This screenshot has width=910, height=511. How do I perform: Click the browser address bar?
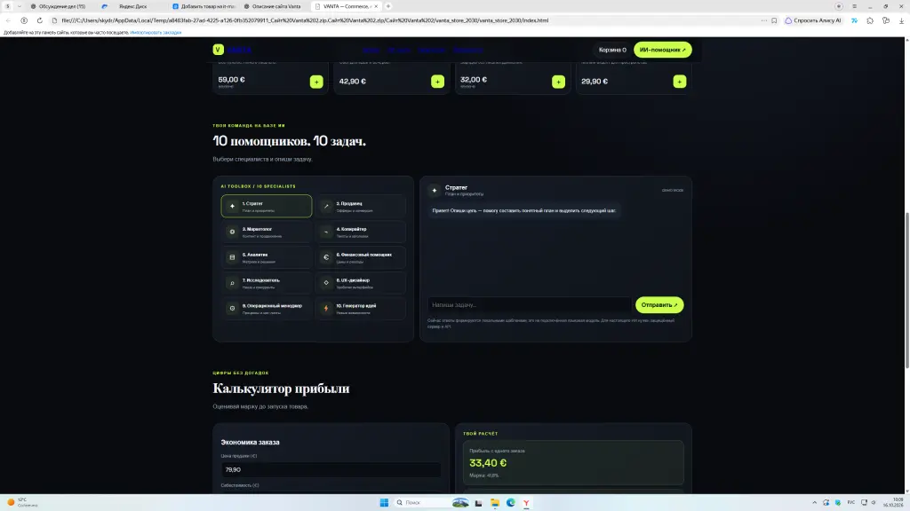406,20
